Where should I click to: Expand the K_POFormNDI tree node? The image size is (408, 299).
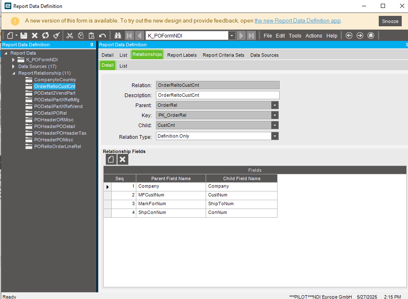click(13, 60)
